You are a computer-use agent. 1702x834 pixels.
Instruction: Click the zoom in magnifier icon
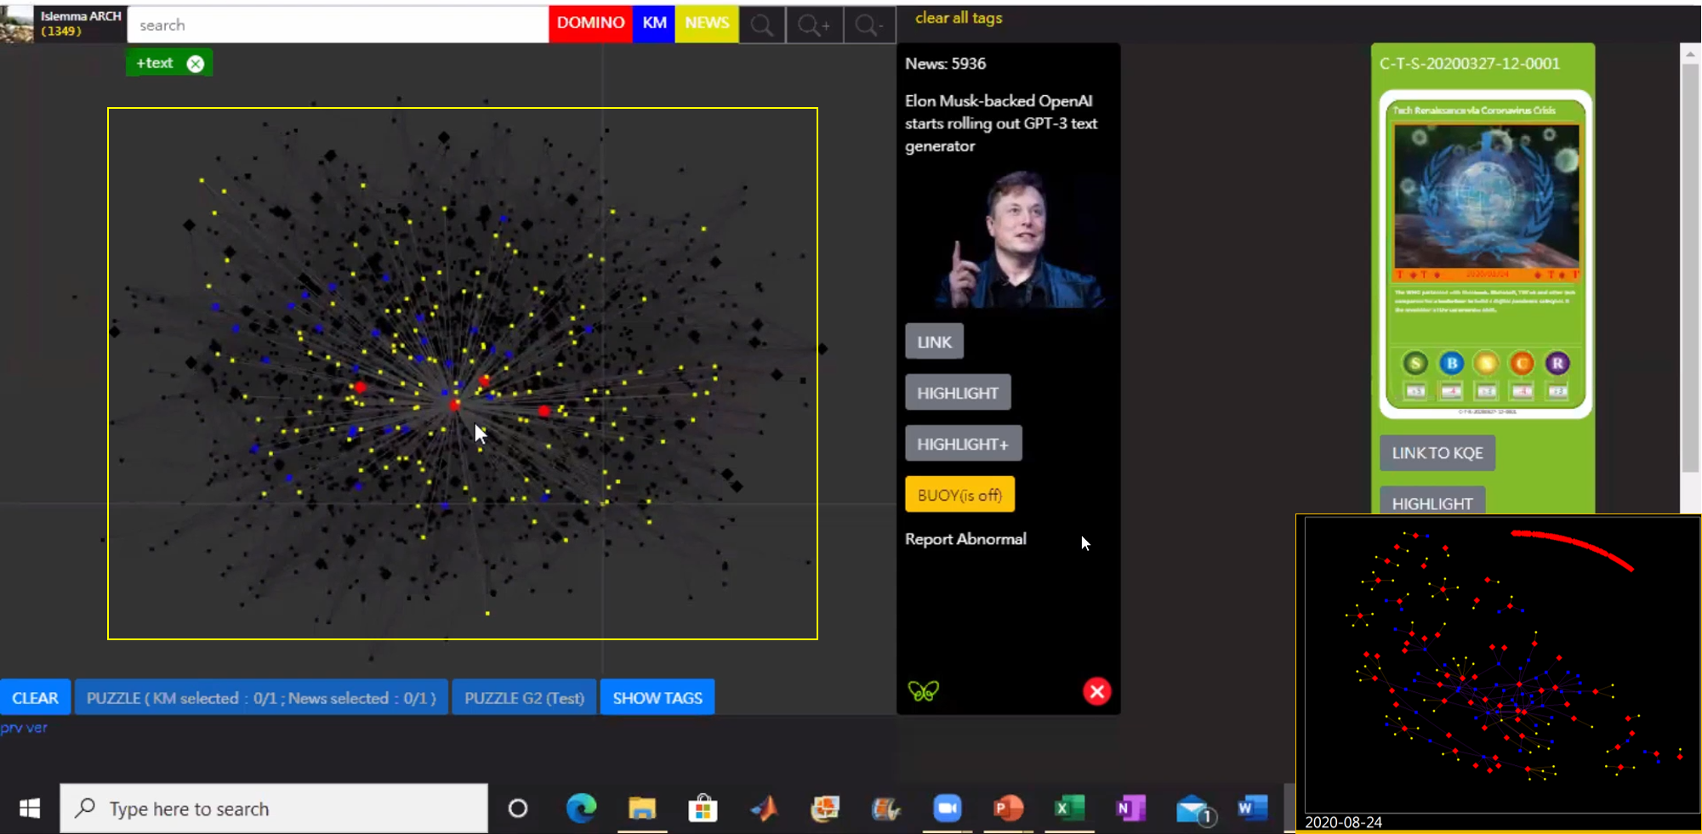coord(813,25)
